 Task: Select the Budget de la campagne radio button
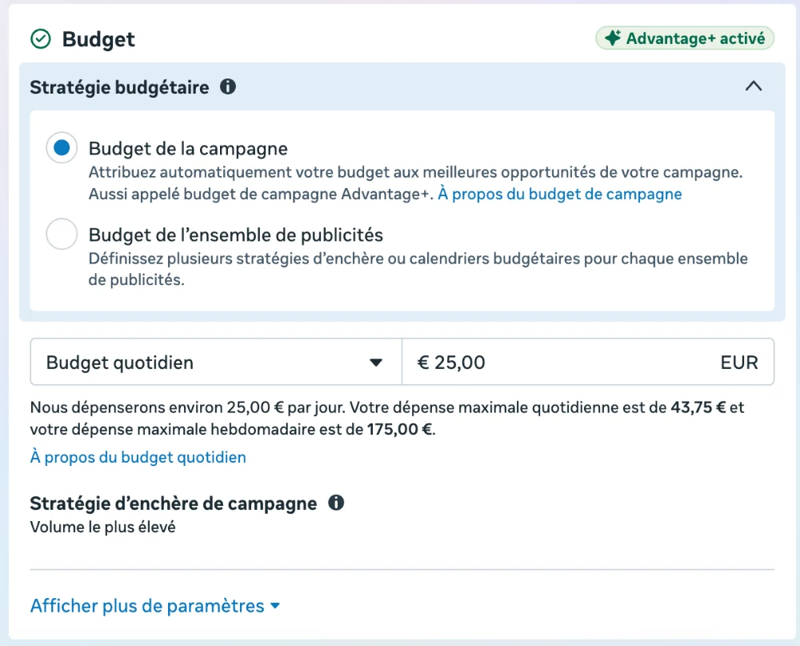62,147
